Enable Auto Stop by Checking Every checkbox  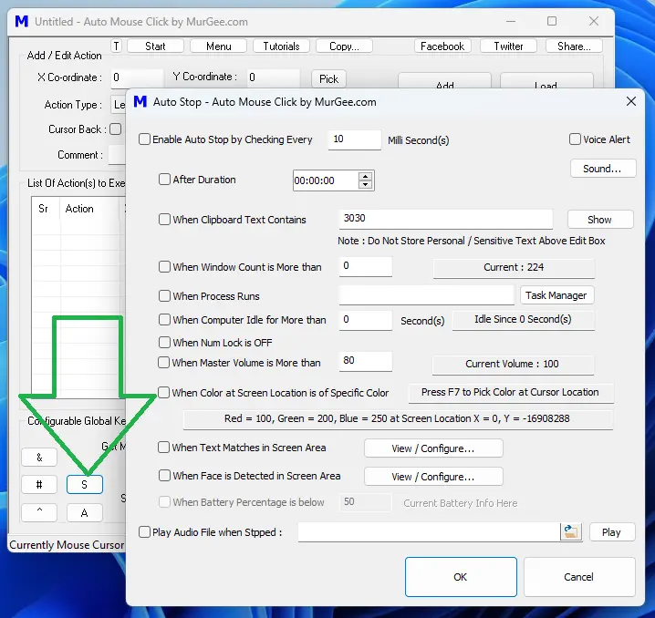[144, 139]
